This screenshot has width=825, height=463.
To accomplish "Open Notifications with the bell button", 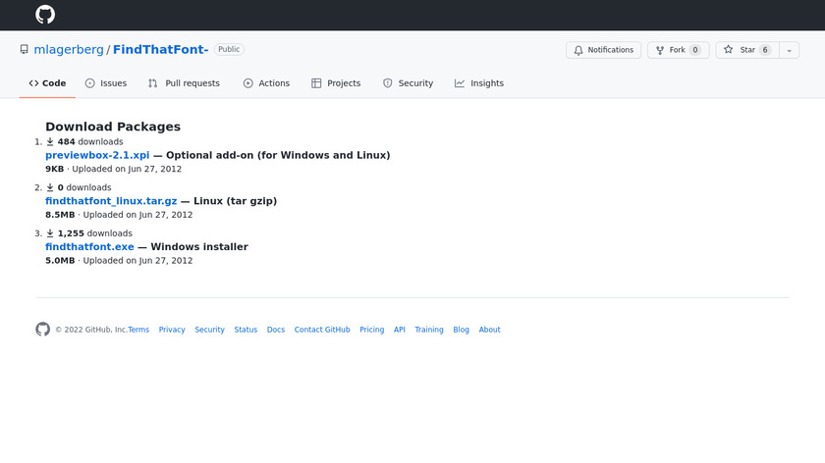I will point(603,50).
